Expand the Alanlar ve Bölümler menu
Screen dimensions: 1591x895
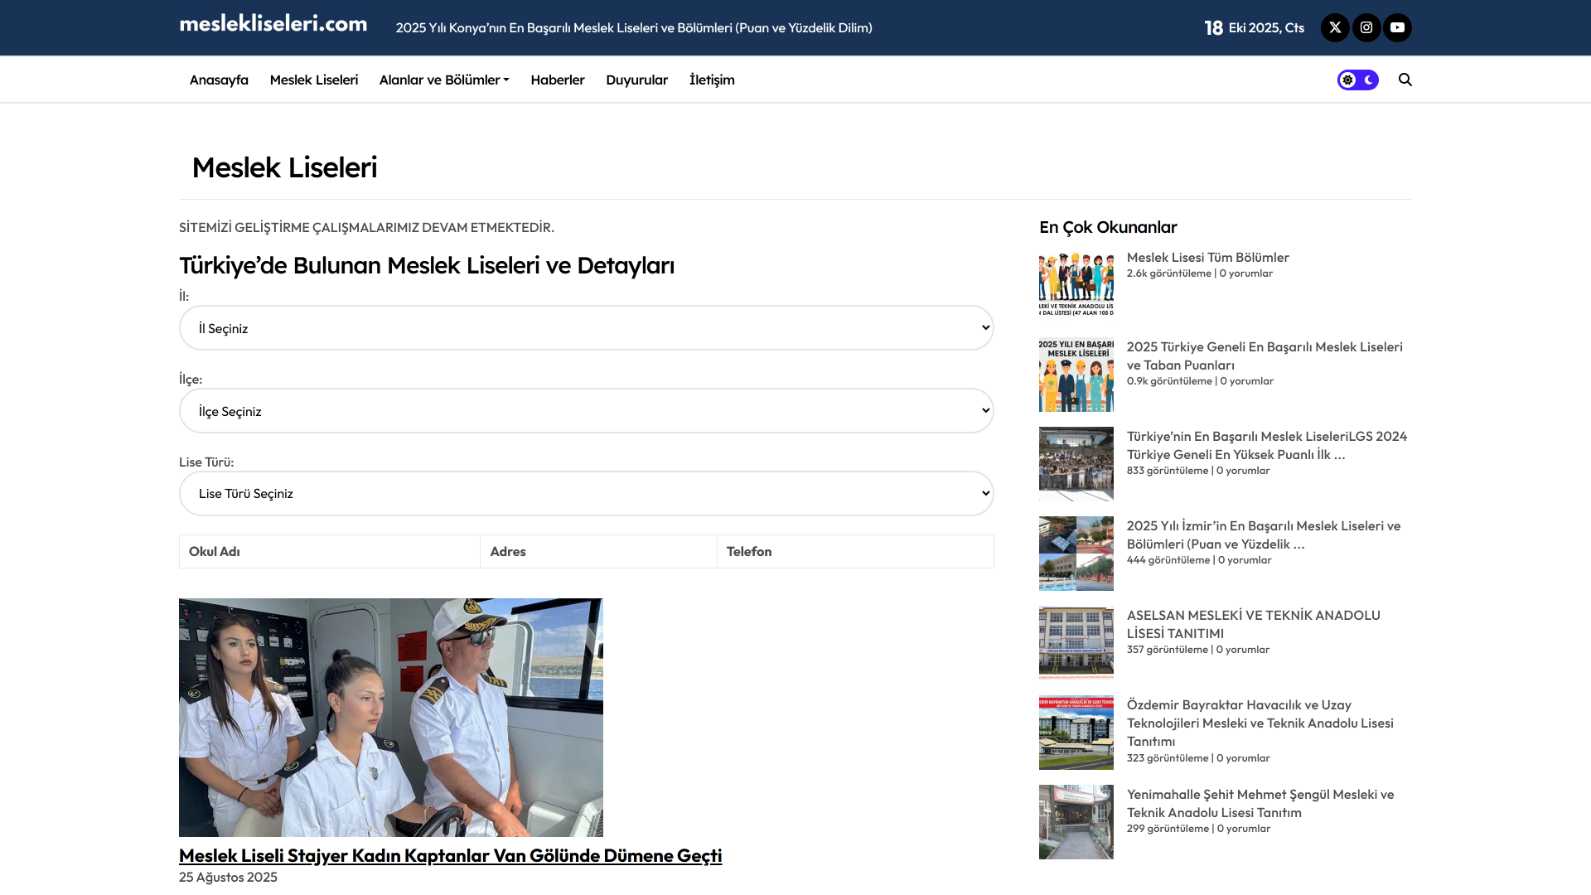click(x=444, y=80)
